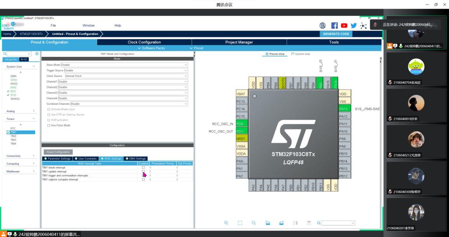Click the GENERATE CODE button
The image size is (449, 237).
click(x=336, y=34)
